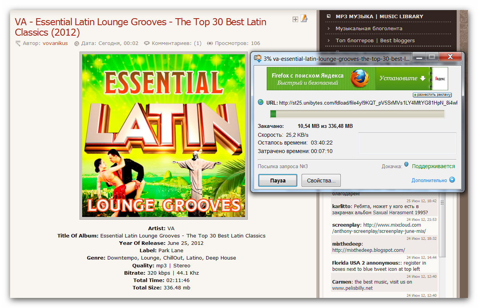Click the download manager icon in the dialog title bar
478x308 pixels.
[258, 59]
